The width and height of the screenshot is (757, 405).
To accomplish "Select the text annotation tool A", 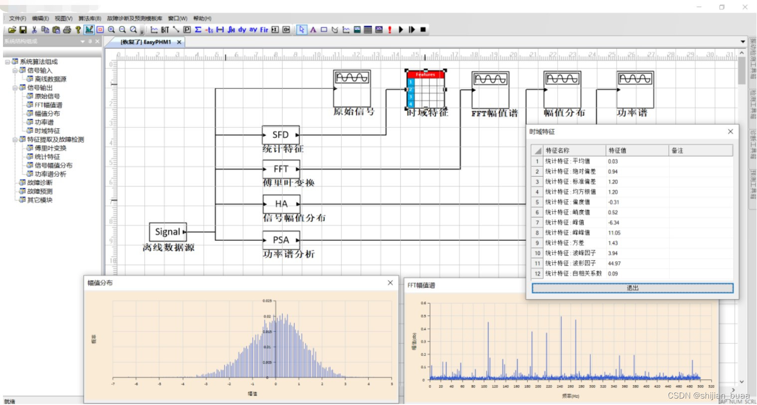I will [313, 29].
